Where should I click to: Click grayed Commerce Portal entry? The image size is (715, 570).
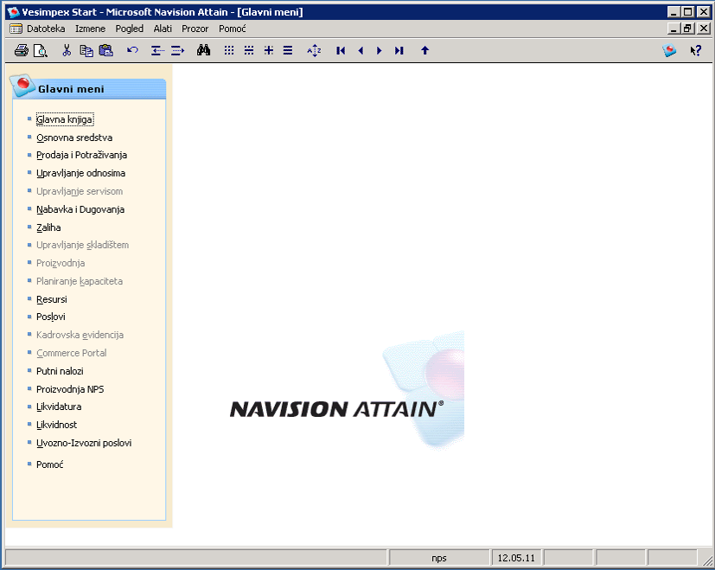click(72, 353)
